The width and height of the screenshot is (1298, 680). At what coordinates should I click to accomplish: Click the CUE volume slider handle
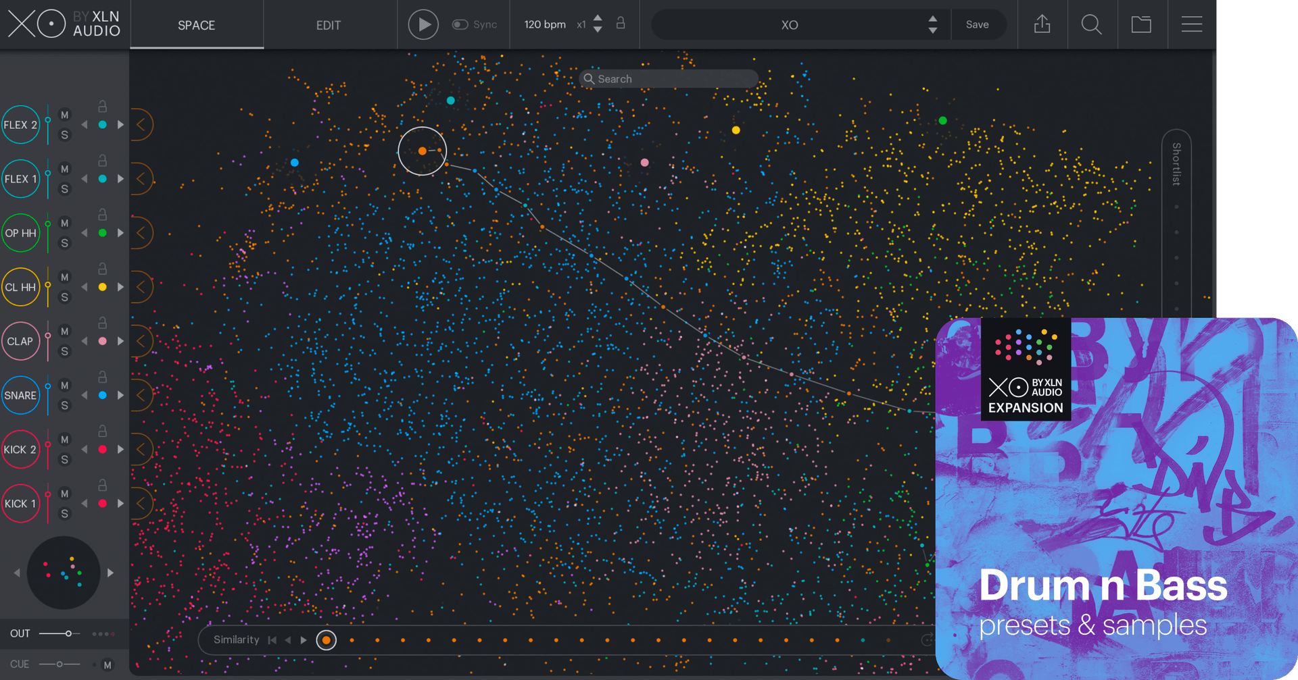(x=59, y=664)
